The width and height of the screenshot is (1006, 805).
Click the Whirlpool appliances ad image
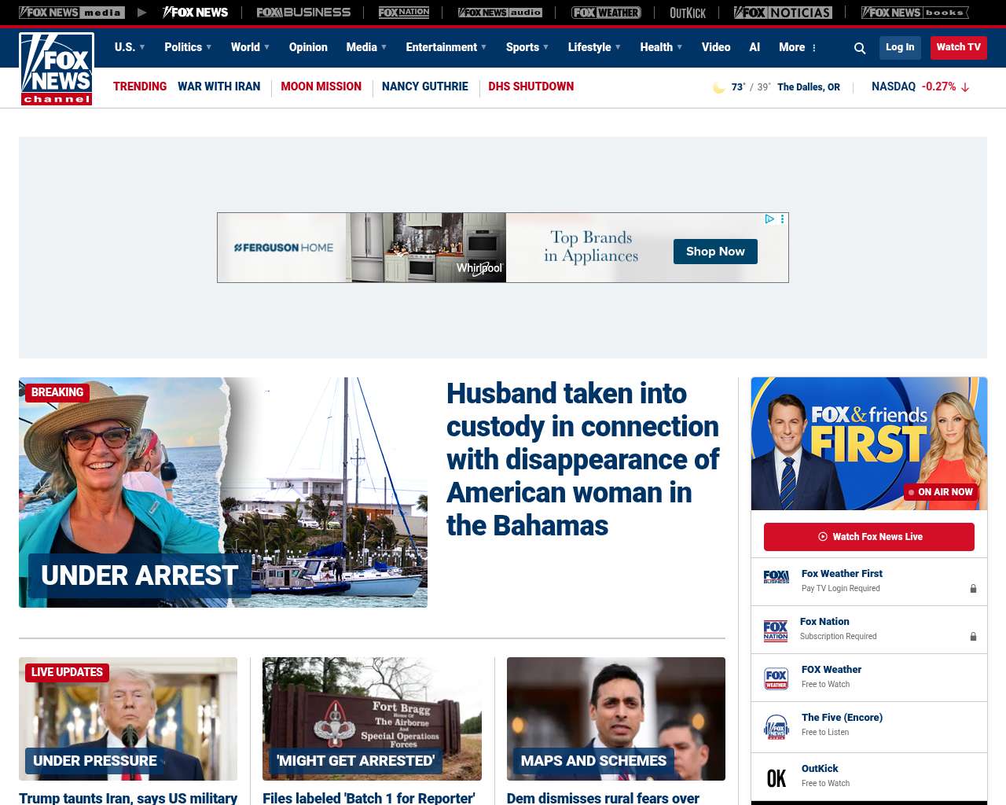click(x=428, y=248)
